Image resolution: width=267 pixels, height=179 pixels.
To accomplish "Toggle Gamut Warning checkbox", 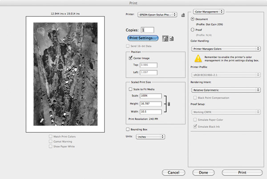I will pyautogui.click(x=51, y=141).
